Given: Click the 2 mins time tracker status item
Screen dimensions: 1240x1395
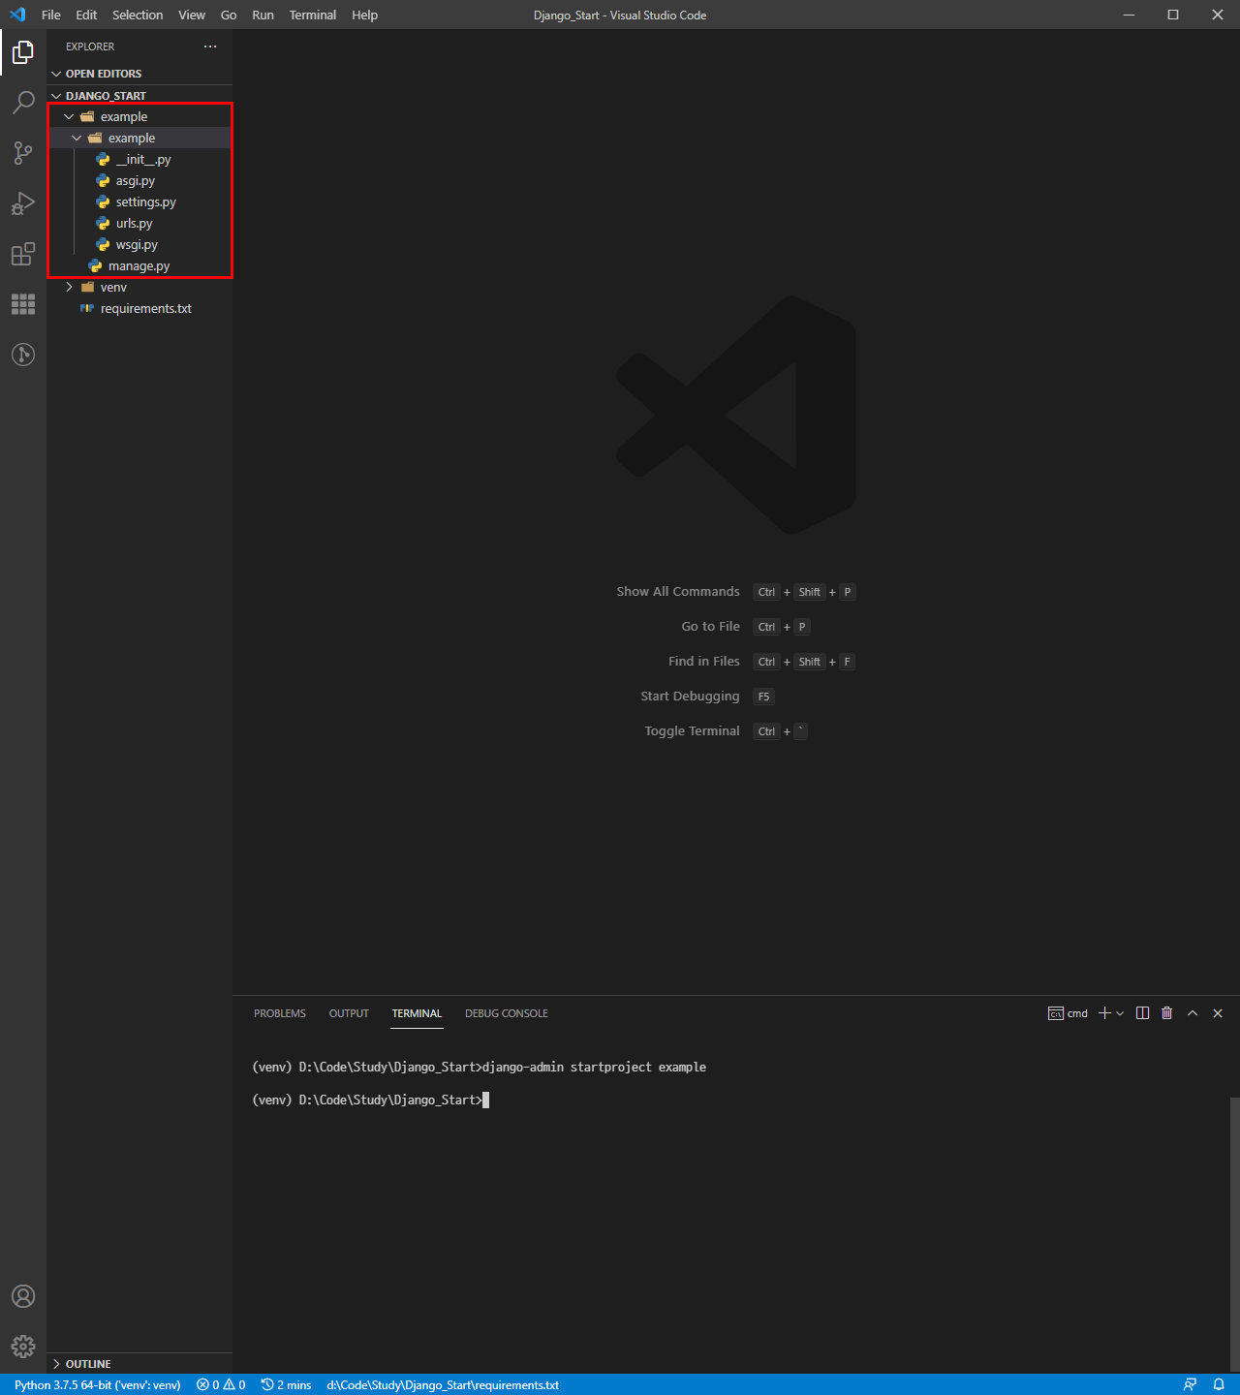Looking at the screenshot, I should point(287,1384).
